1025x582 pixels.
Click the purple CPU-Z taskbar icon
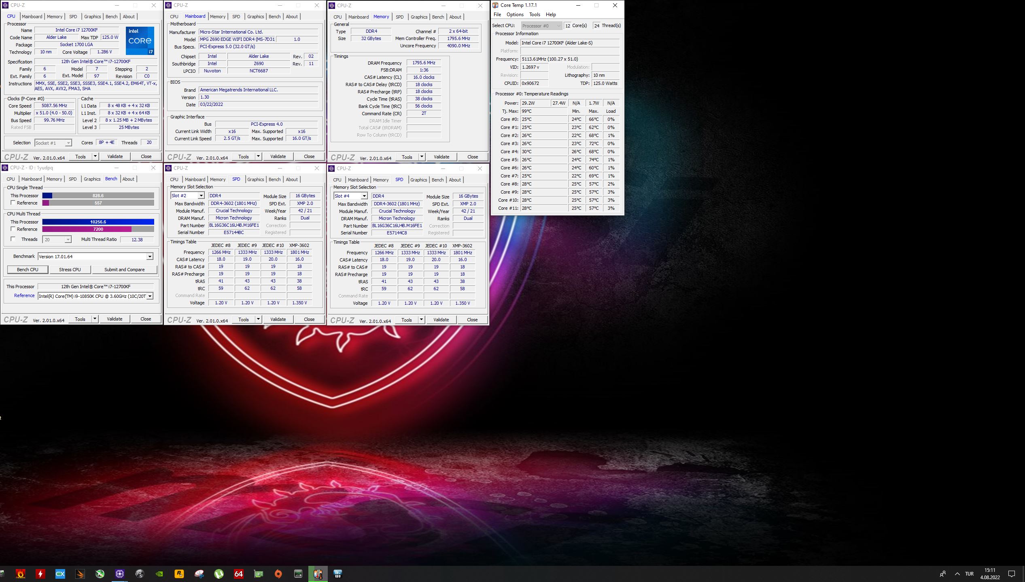coord(120,574)
